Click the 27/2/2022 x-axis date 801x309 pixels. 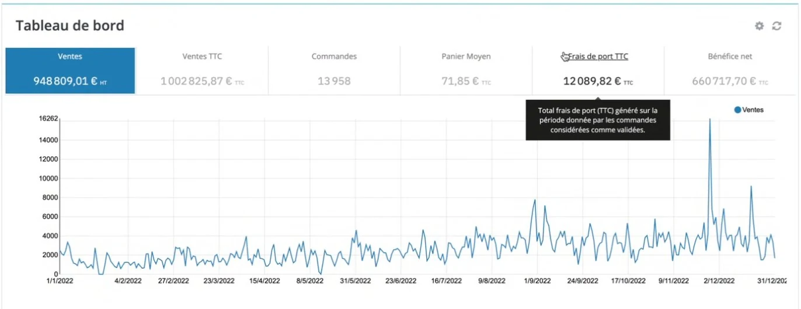pos(173,280)
